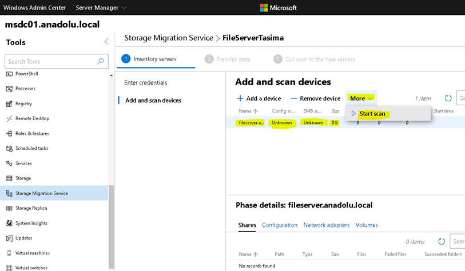
Task: Select the fileserver.a... device row
Action: point(345,122)
